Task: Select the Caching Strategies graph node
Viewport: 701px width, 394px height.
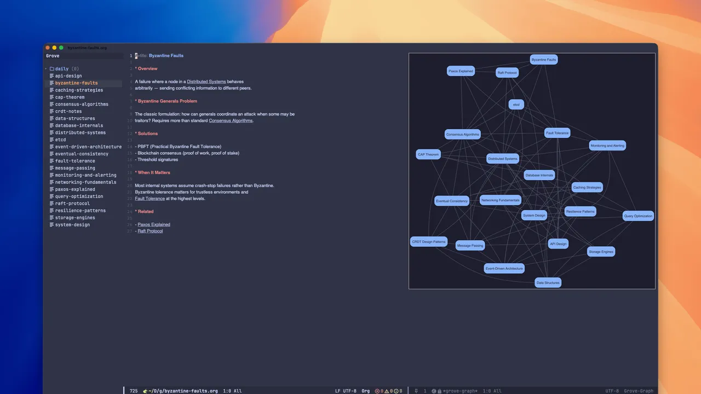Action: [x=587, y=187]
